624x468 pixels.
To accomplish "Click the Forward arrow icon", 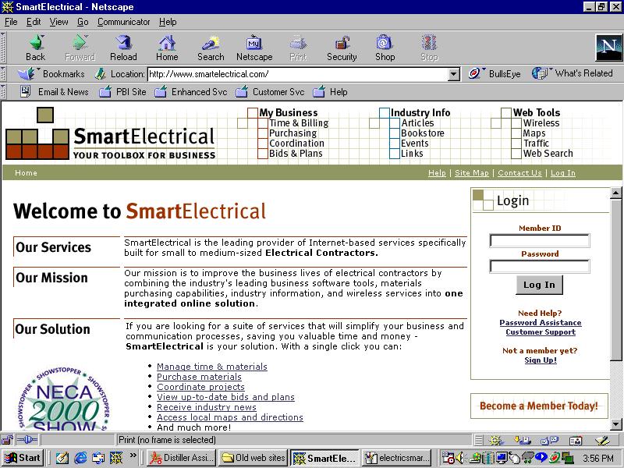I will tap(80, 42).
